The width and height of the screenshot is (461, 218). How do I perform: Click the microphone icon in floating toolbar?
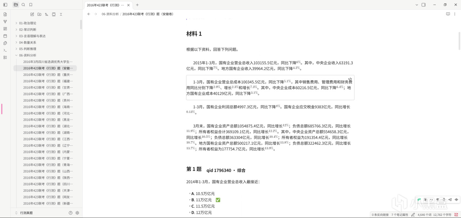[444, 200]
